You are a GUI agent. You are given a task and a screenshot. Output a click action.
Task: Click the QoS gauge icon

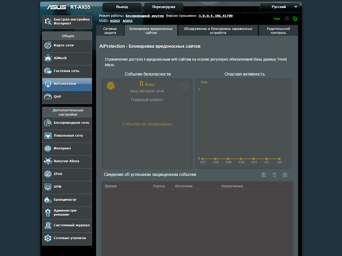pyautogui.click(x=48, y=97)
